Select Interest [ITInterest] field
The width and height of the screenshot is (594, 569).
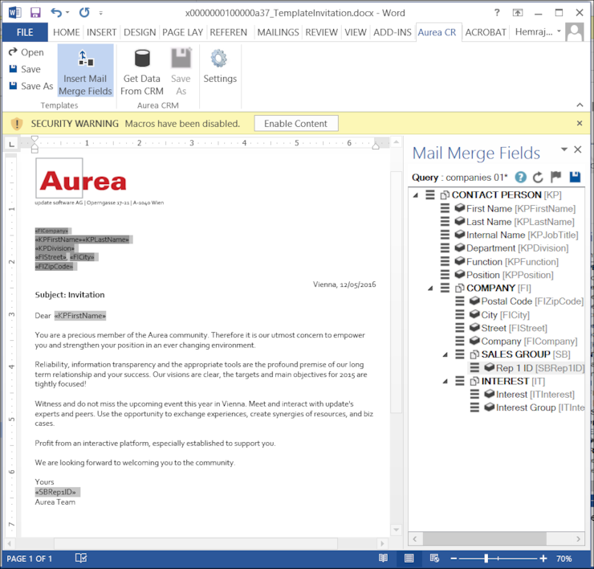[535, 395]
